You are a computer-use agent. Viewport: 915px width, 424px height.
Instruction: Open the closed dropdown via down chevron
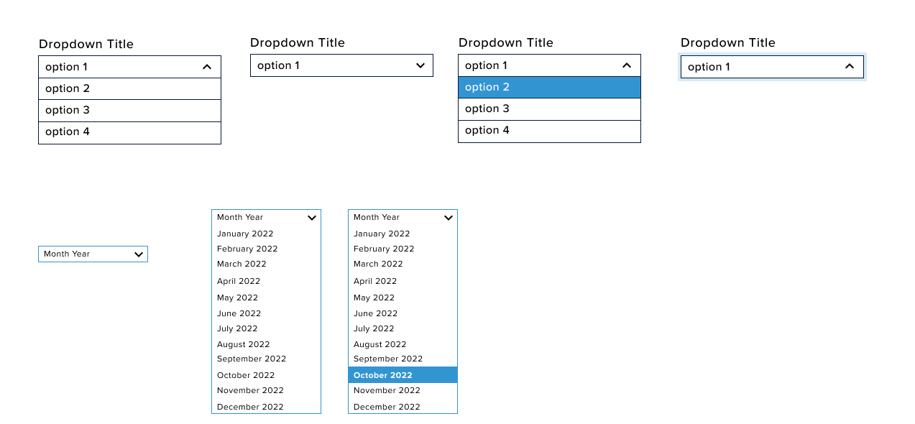click(x=420, y=65)
